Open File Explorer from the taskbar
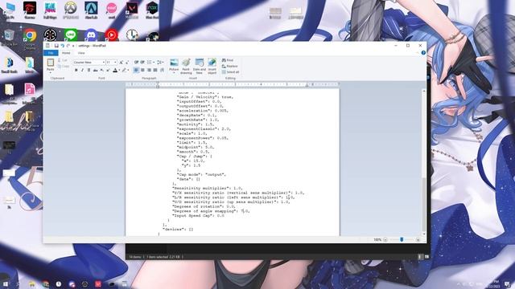This screenshot has width=515, height=289. tap(32, 283)
